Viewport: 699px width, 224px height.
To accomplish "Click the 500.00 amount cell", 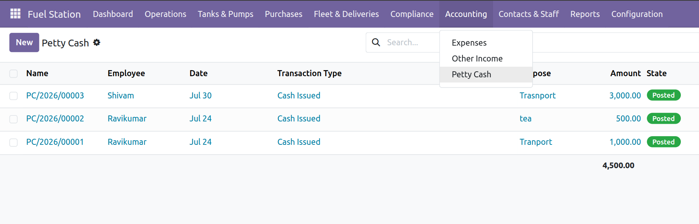I will (628, 118).
